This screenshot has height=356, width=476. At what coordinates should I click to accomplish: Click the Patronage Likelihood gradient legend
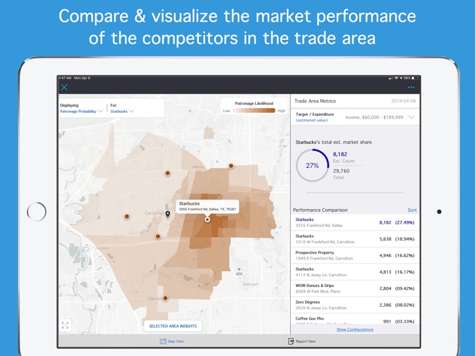click(x=254, y=111)
